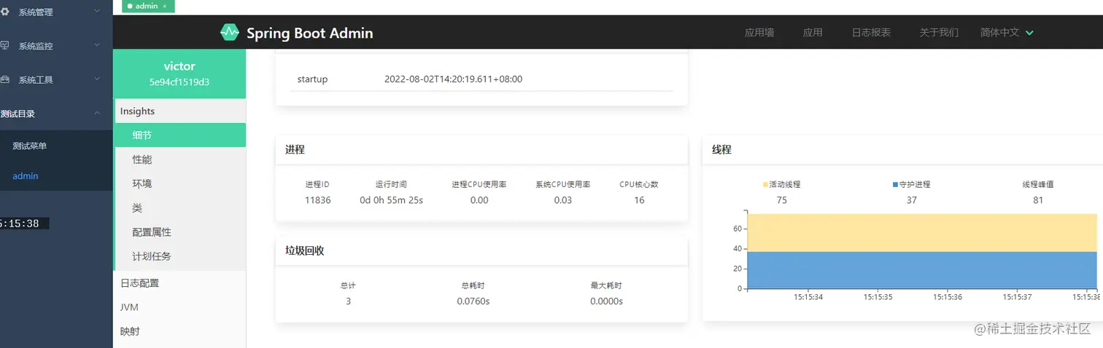
Task: Click the 线程峰值 value 81
Action: [1038, 199]
